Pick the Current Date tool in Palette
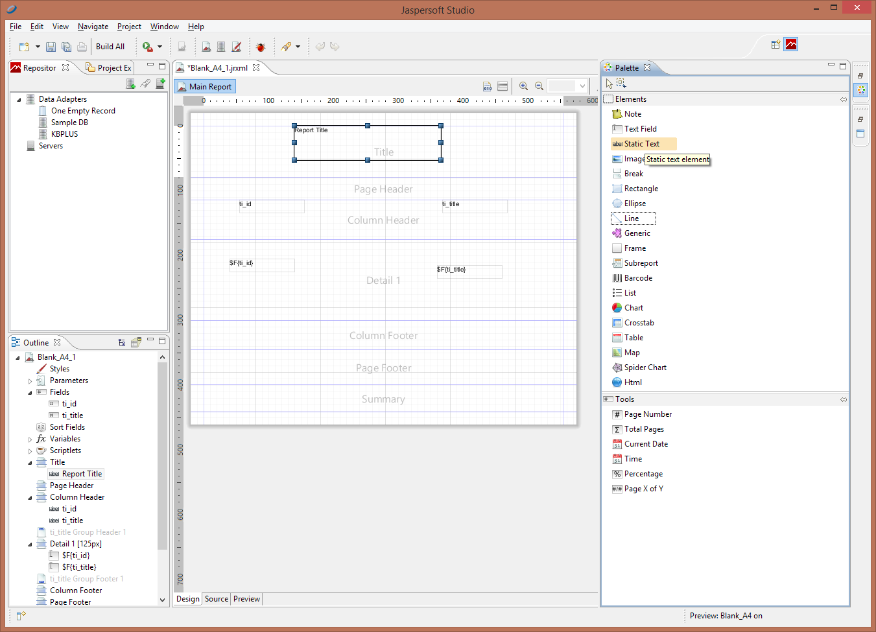 640,444
